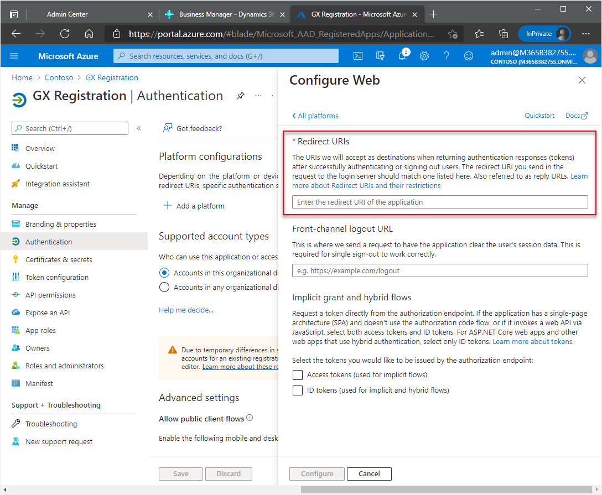Image resolution: width=602 pixels, height=495 pixels.
Task: Click the help question mark icon
Action: [447, 56]
